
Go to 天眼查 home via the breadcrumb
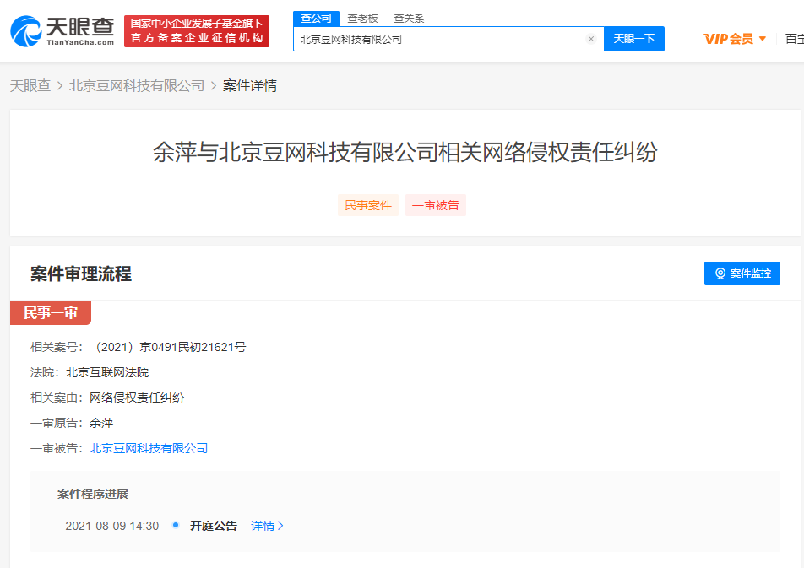[x=30, y=86]
